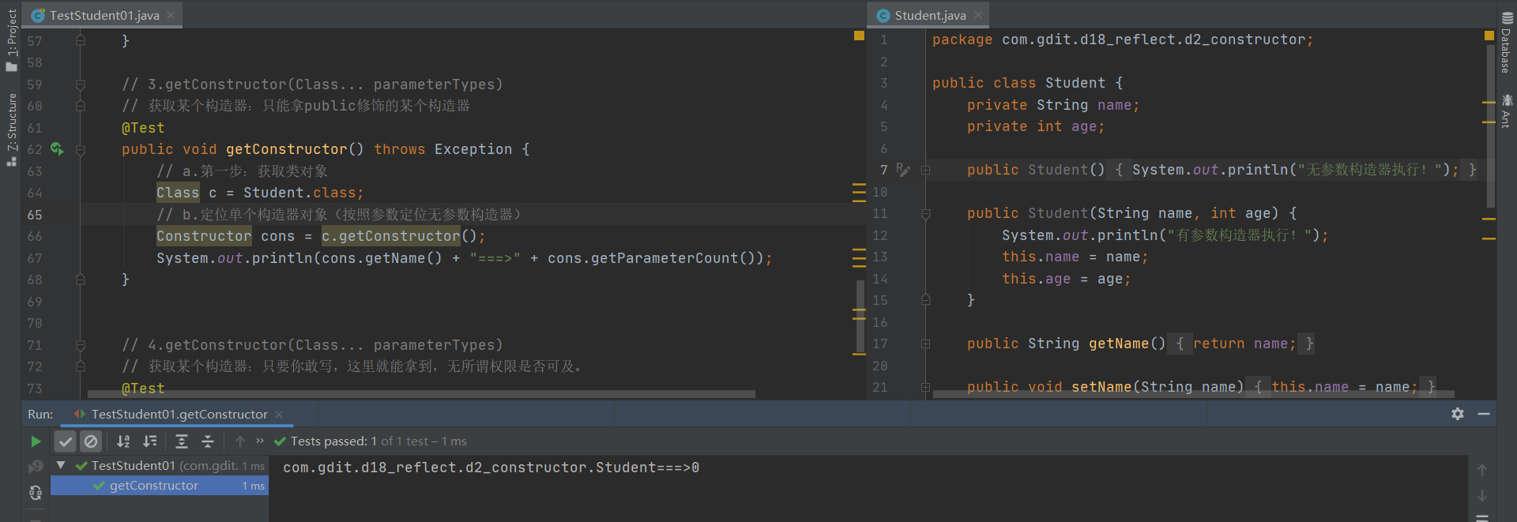Open Run panel settings gear
The height and width of the screenshot is (522, 1517).
tap(1458, 414)
